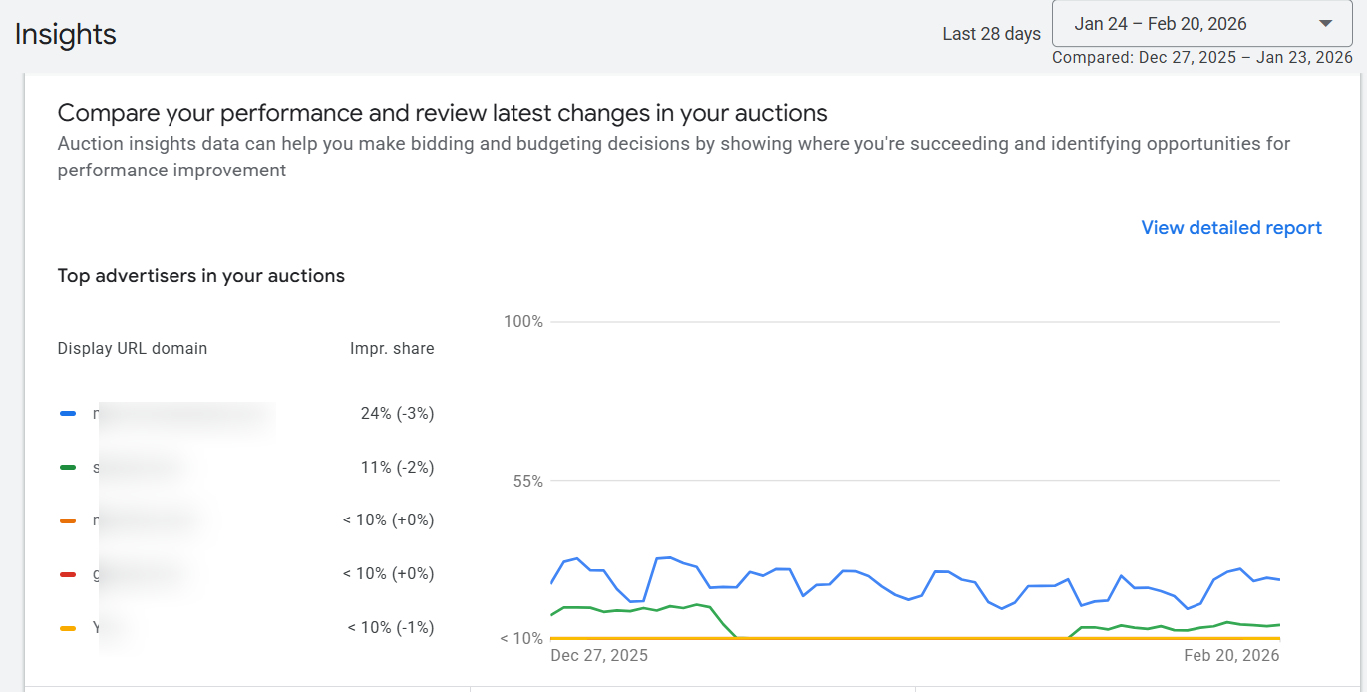Click the yellow legend marker for fifth advertiser
This screenshot has height=692, width=1367.
click(x=68, y=628)
